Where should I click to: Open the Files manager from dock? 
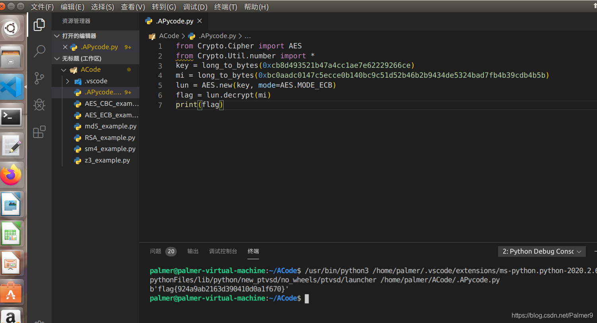coord(11,57)
